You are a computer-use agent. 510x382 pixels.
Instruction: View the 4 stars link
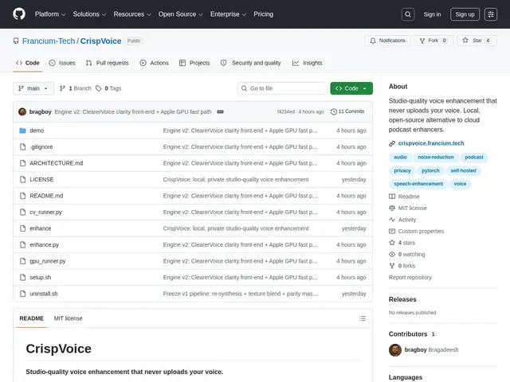(x=402, y=243)
